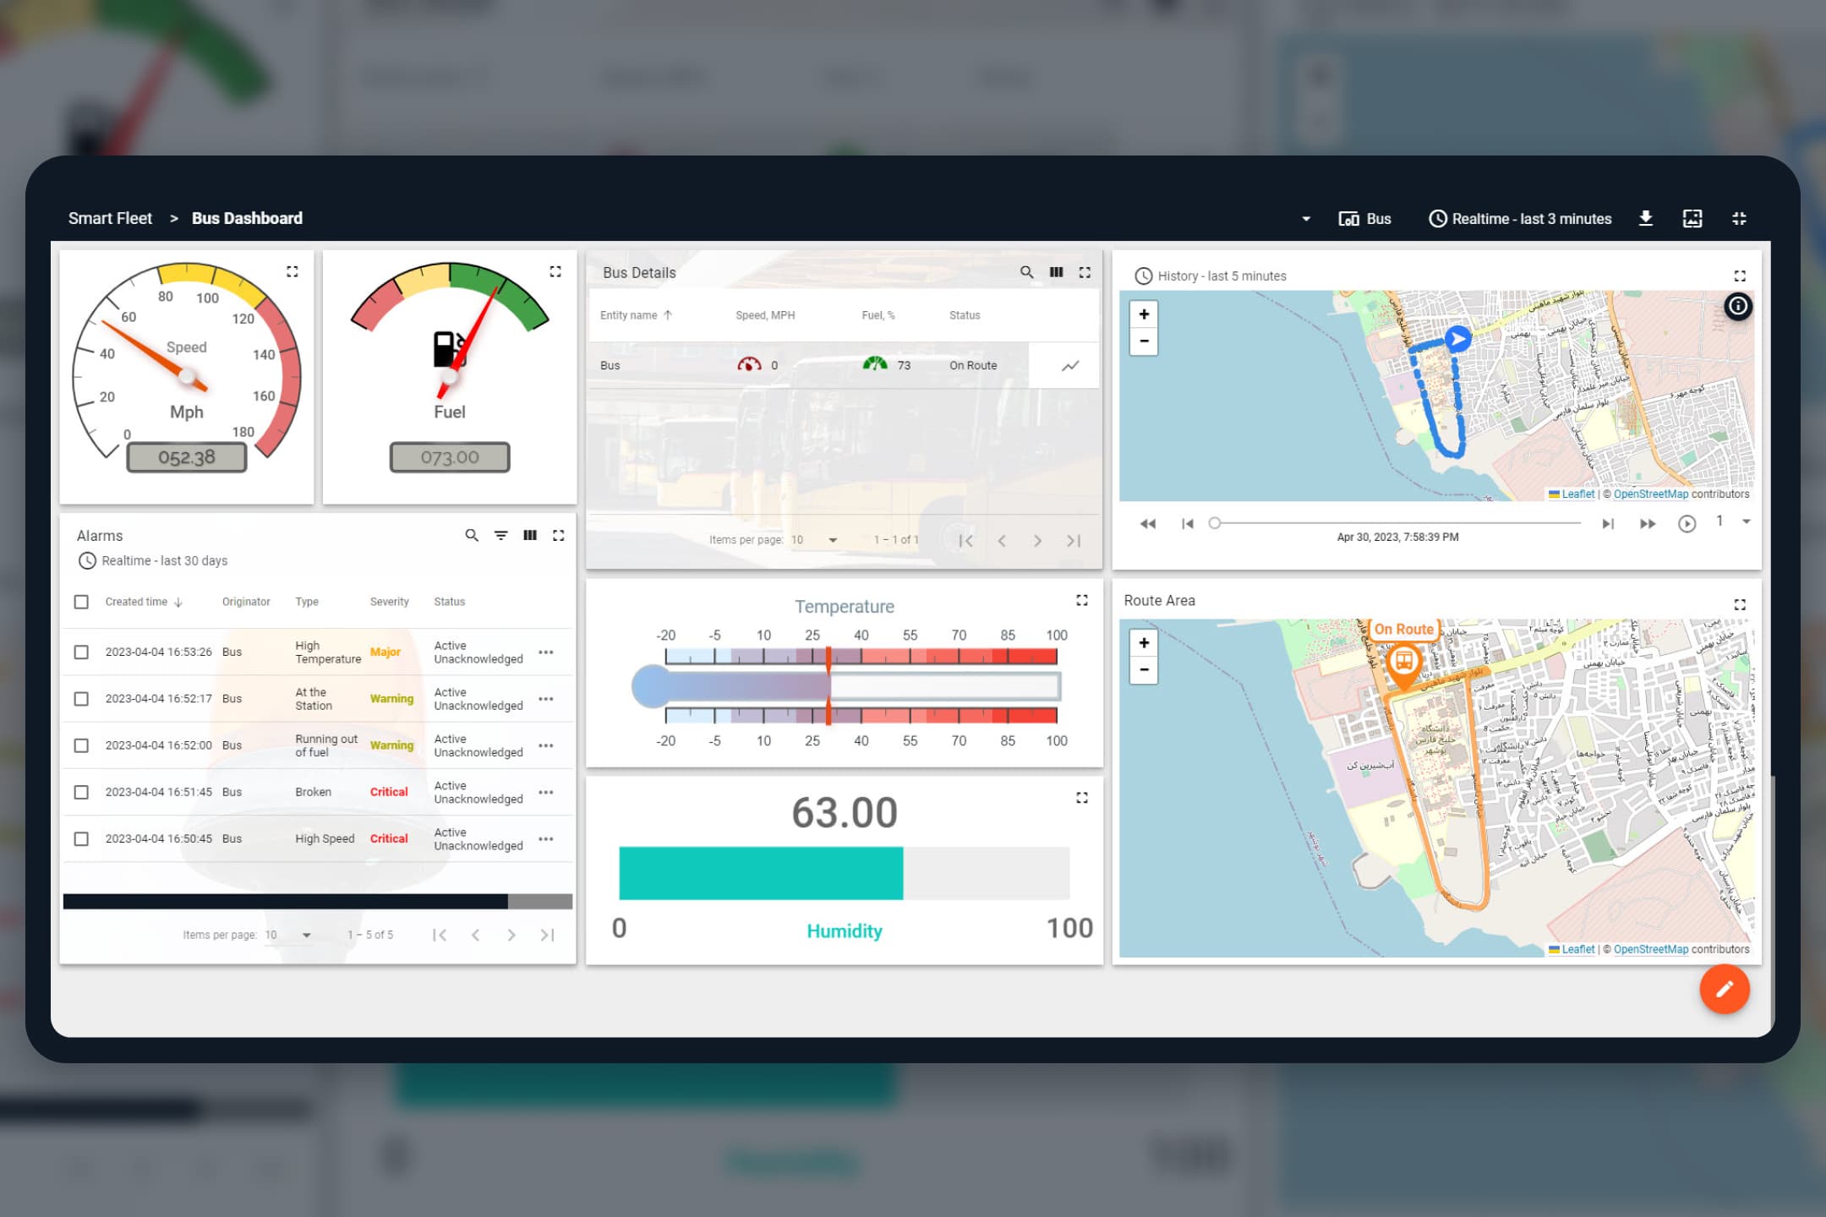Viewport: 1826px width, 1217px height.
Task: Open the Alarms filter icon
Action: tap(501, 535)
